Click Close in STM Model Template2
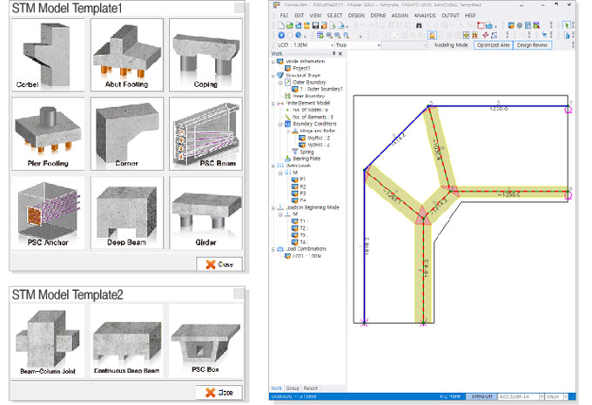Screen dimensions: 592x405 pos(219,391)
